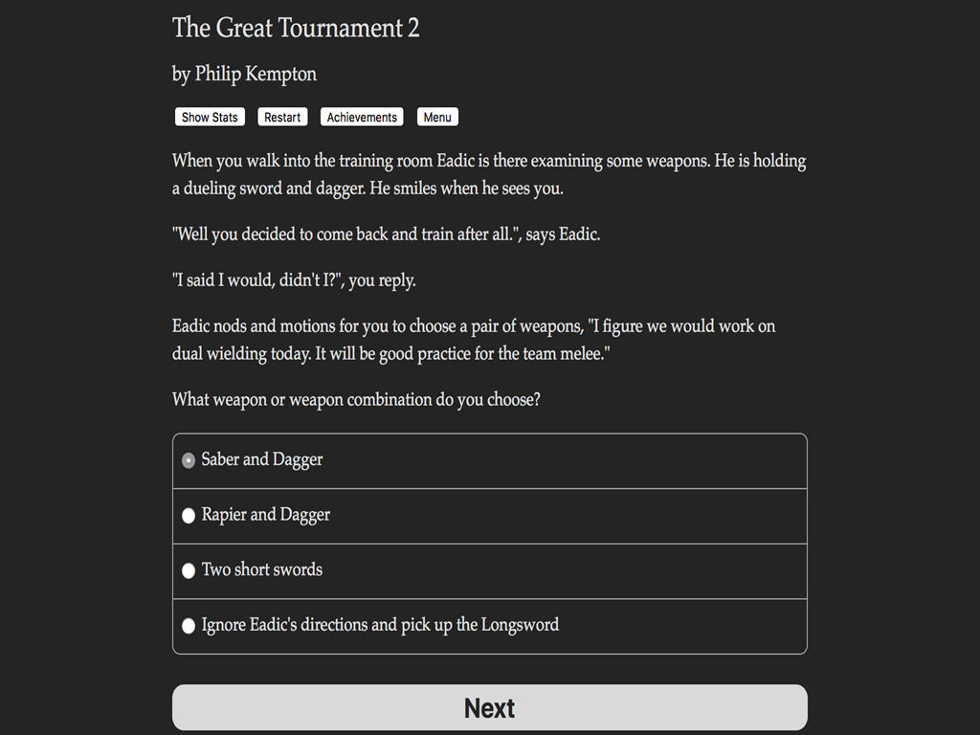Pick the Longsword radio button option

click(x=189, y=626)
